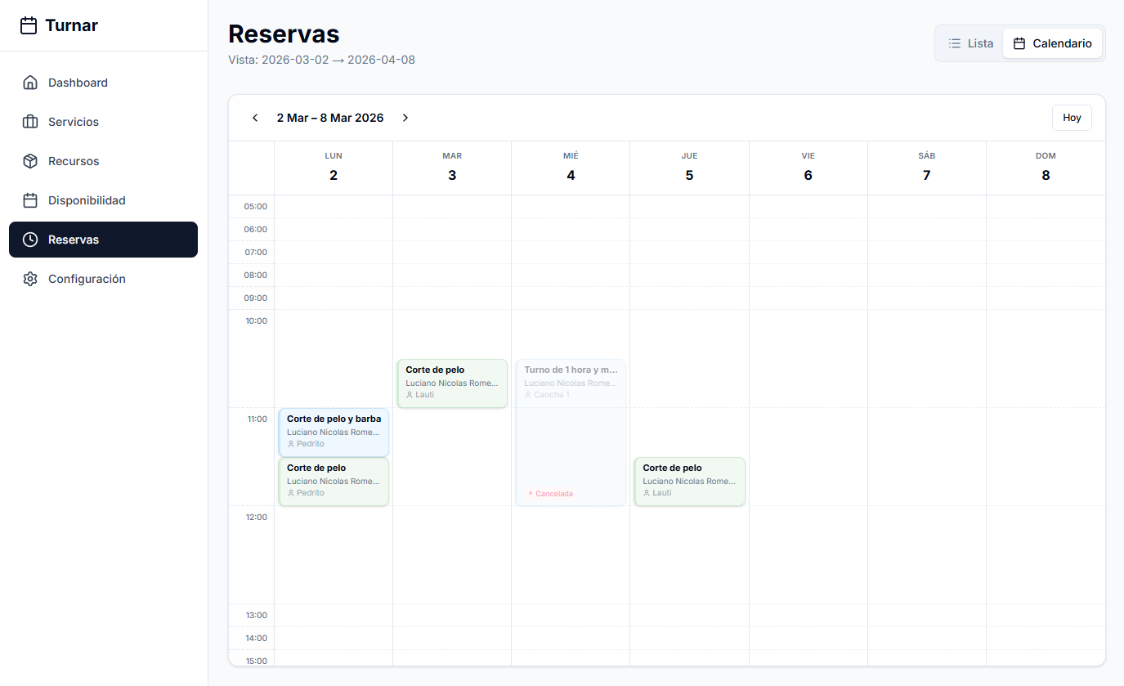The height and width of the screenshot is (686, 1124).
Task: Click the Disponibilidad calendar icon
Action: (30, 200)
